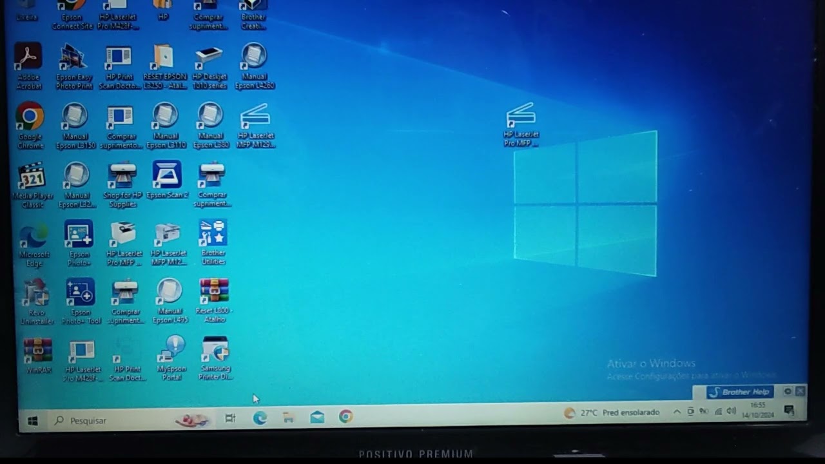Select the Reset L800 - Atalho shortcut

point(214,300)
